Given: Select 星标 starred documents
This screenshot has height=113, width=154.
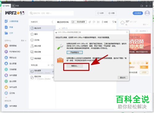Looking at the screenshot, I should (42, 34).
